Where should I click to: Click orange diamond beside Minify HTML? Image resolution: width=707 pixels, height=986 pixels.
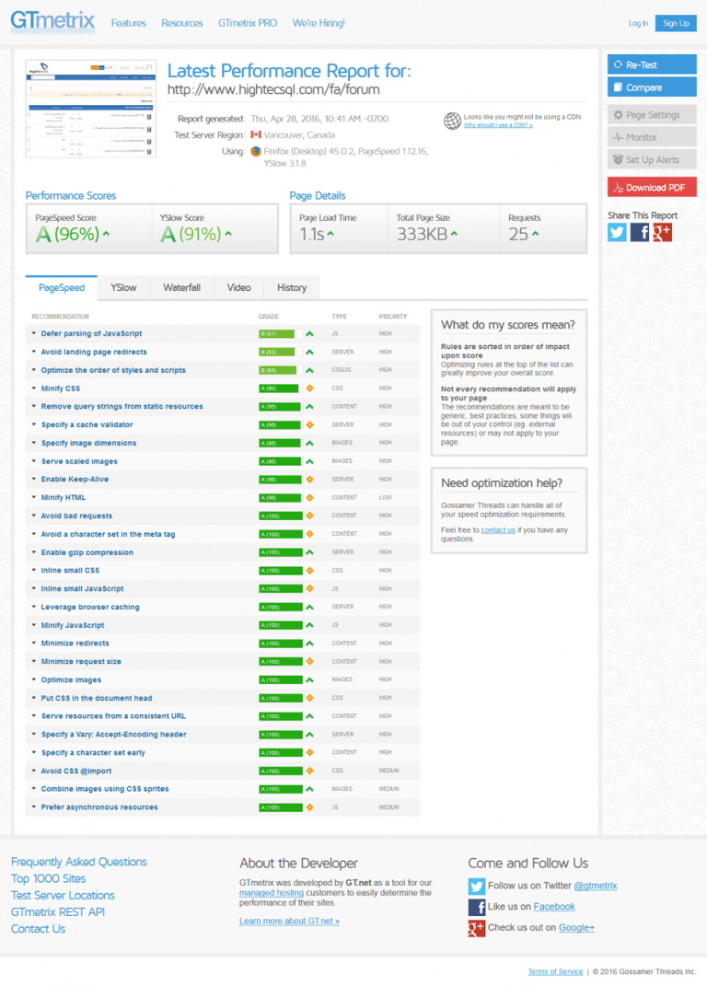(309, 498)
